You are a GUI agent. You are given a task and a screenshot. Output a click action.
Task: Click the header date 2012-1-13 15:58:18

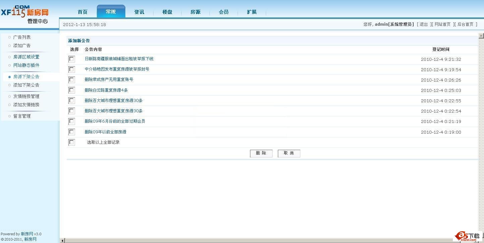(x=84, y=25)
